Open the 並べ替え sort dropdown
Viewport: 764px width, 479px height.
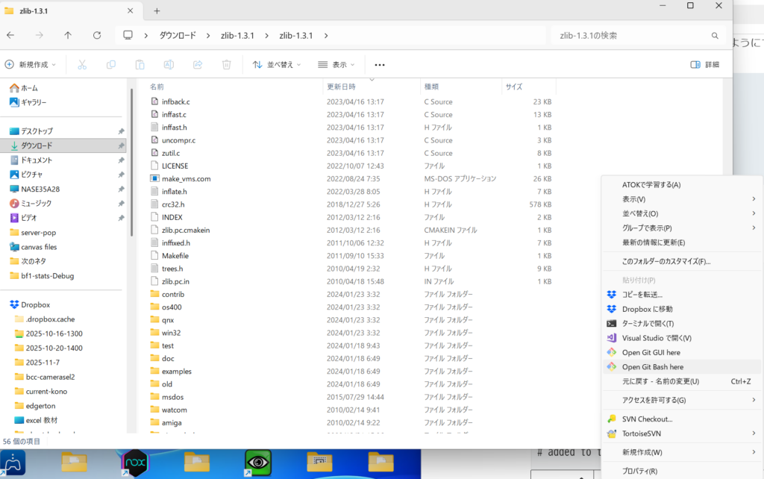click(277, 65)
